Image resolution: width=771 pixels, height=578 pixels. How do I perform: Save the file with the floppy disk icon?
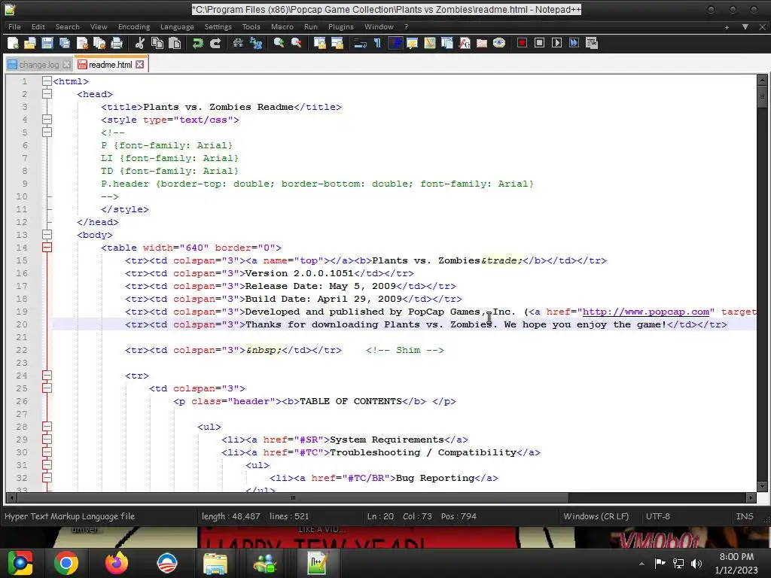click(47, 43)
